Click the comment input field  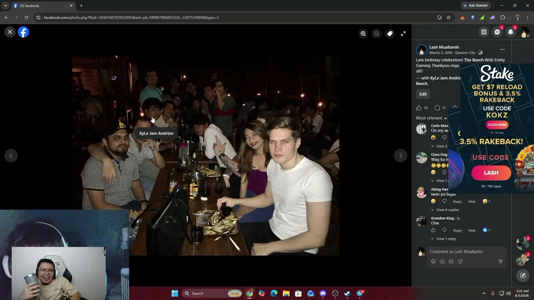[x=467, y=252]
